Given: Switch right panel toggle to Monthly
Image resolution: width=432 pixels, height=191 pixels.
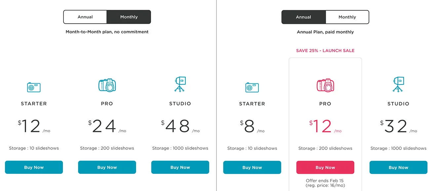Looking at the screenshot, I should [x=347, y=17].
